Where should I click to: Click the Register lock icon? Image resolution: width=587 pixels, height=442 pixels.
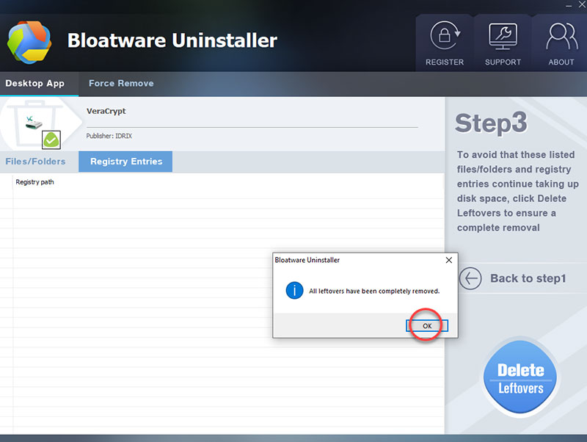pos(445,35)
